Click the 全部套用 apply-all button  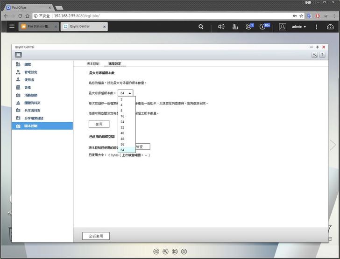coord(96,236)
